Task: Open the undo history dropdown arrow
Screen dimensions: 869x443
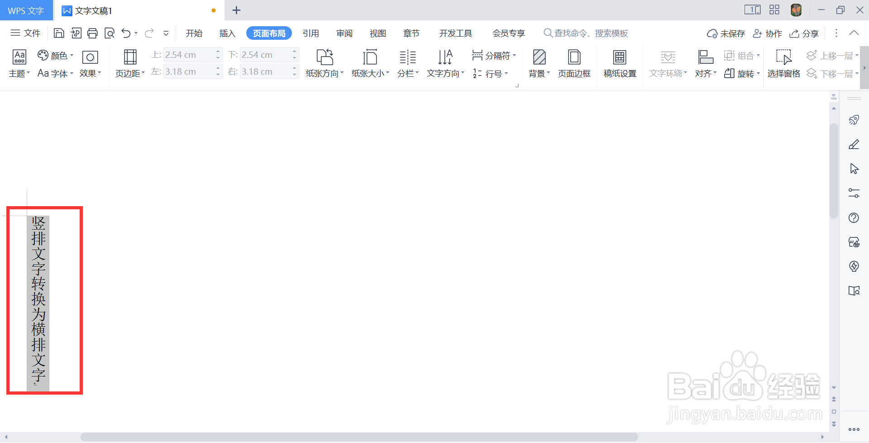Action: pyautogui.click(x=136, y=33)
